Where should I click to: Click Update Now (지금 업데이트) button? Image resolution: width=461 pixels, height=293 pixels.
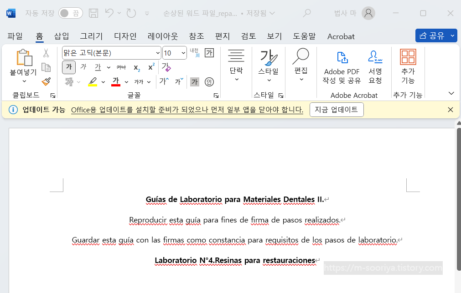coord(337,109)
